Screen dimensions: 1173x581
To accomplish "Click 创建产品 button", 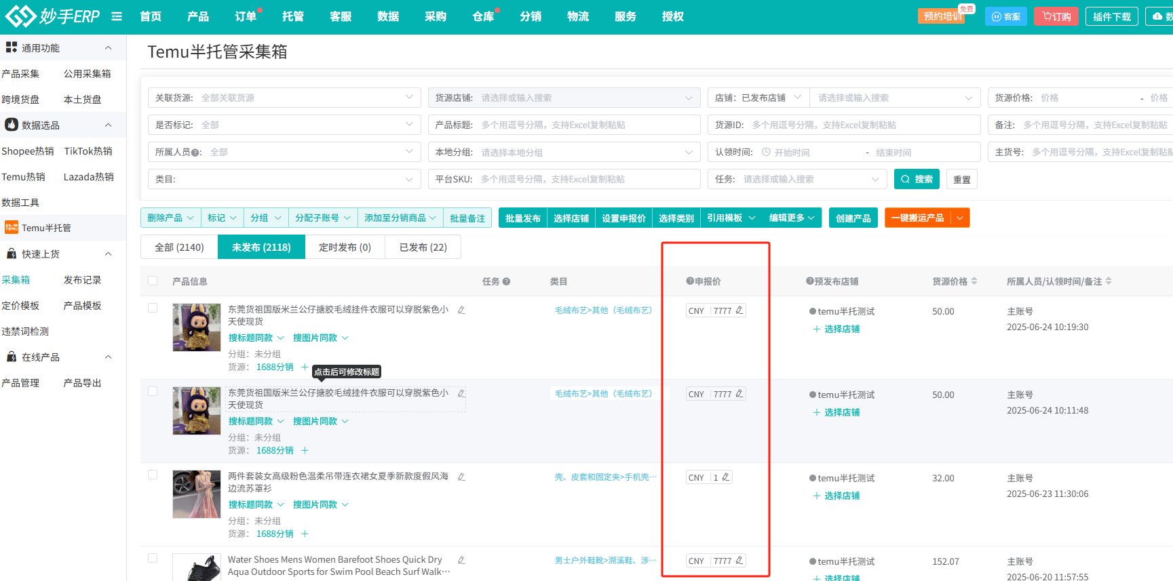I will click(x=853, y=218).
